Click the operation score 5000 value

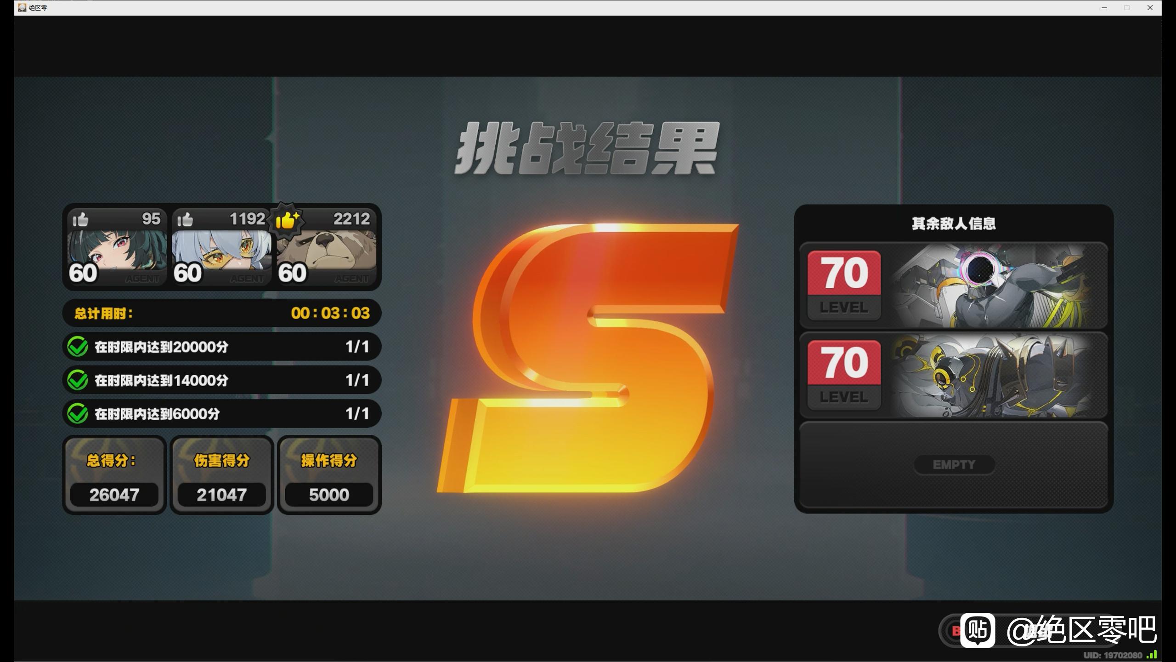coord(329,495)
